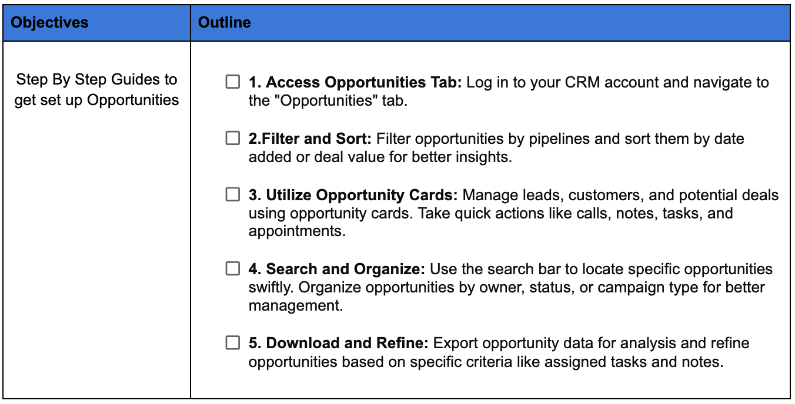
Task: Mark Utilize Opportunity Cards as done
Action: tap(233, 194)
